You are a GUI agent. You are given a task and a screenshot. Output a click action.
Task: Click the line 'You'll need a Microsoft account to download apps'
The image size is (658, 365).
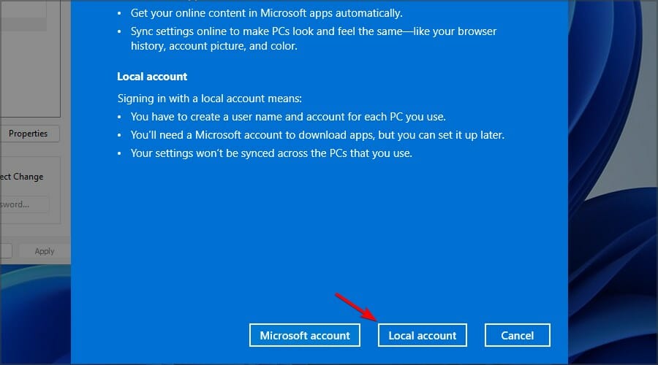click(317, 135)
